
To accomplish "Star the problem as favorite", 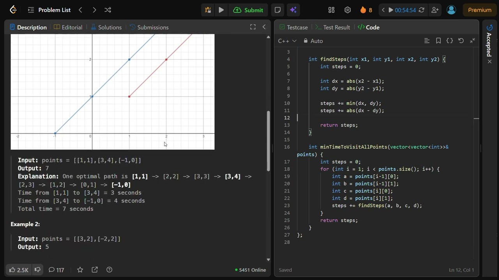I will pyautogui.click(x=80, y=269).
